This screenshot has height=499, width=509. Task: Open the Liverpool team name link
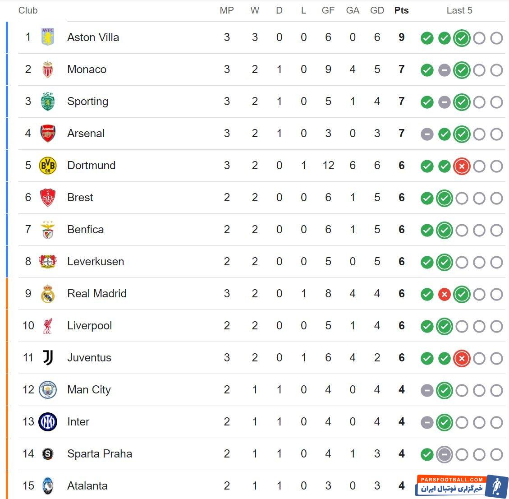coord(89,326)
